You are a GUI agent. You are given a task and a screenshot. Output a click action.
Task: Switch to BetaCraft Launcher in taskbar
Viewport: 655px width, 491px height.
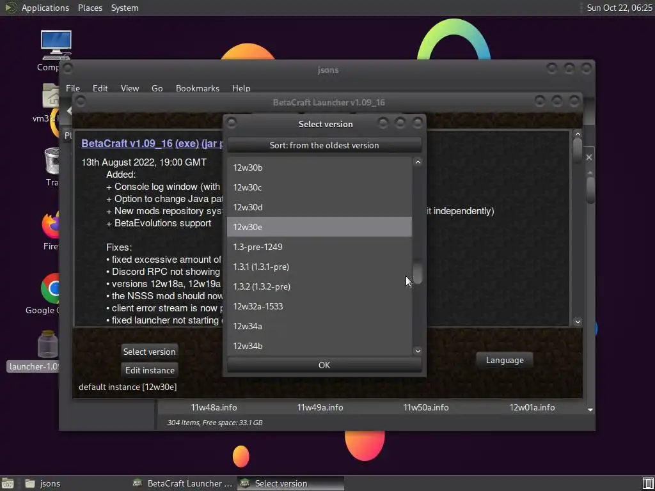(182, 483)
